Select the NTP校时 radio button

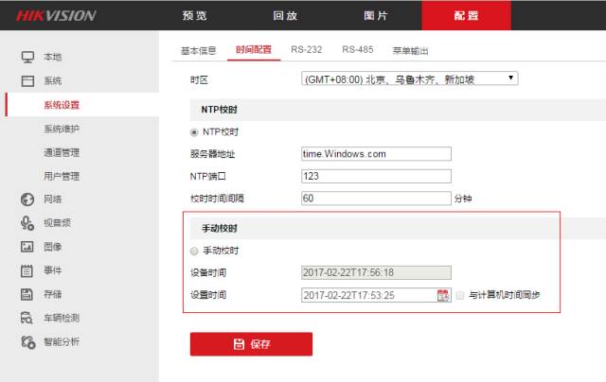pyautogui.click(x=195, y=131)
